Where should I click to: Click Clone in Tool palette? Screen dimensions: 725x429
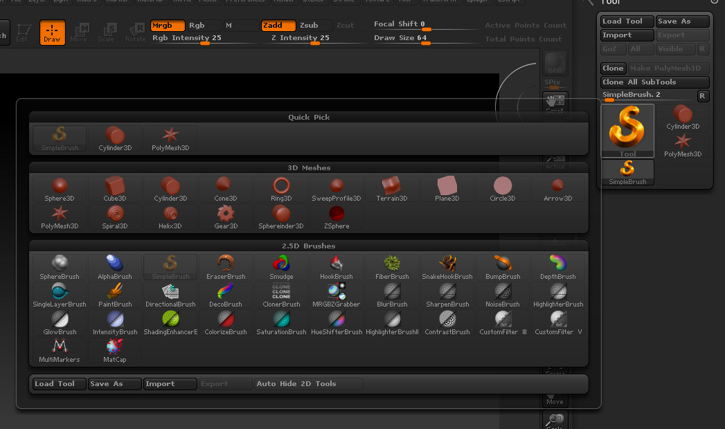click(613, 69)
